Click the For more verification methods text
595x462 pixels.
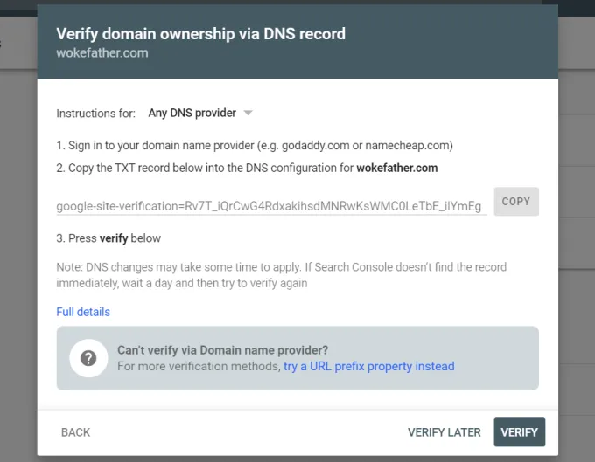point(199,366)
